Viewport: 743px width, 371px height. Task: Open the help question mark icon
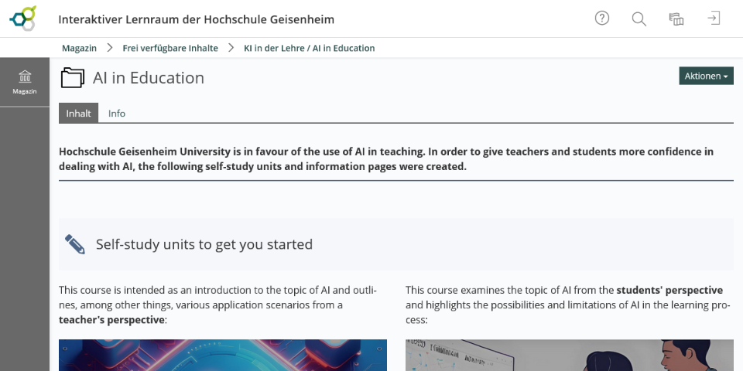click(602, 19)
